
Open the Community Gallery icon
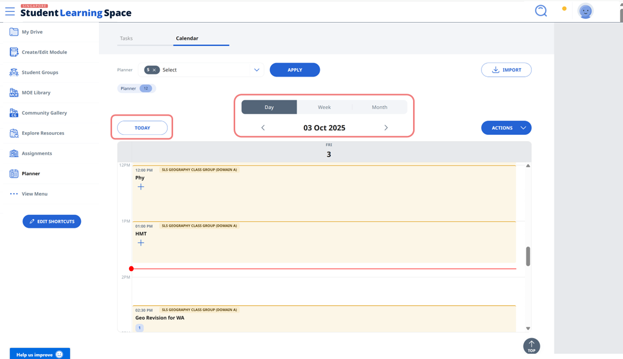coord(46,113)
